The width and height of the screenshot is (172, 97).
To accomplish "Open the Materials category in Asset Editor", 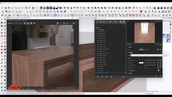I will point(97,22).
